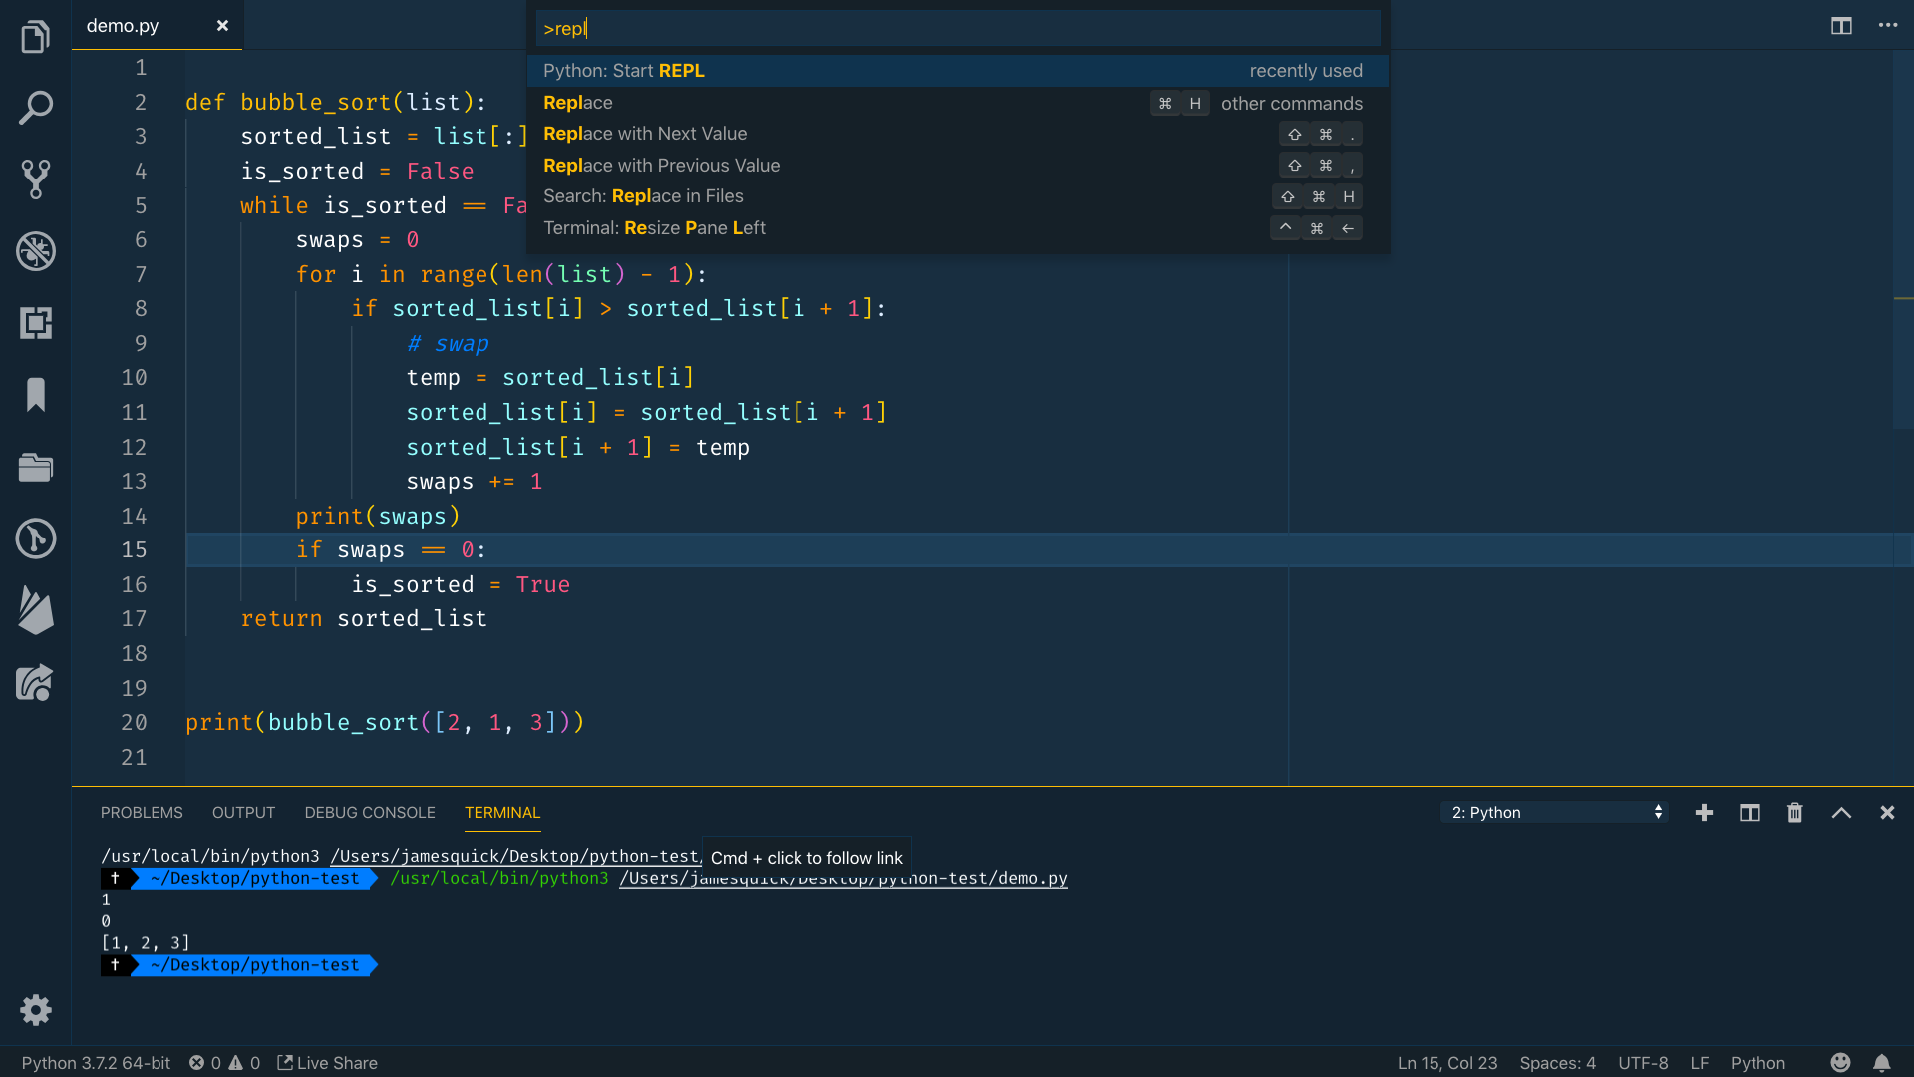Choose 'Replace with Previous Value' command
Screen dimensions: 1914x1077
point(957,166)
